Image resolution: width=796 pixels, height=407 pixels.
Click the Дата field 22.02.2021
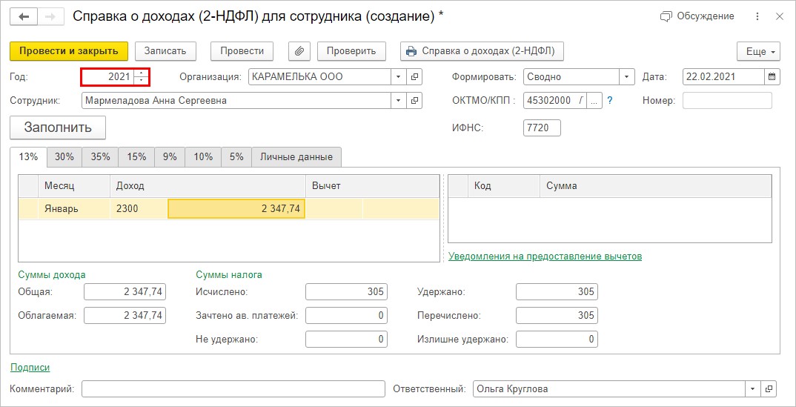724,77
